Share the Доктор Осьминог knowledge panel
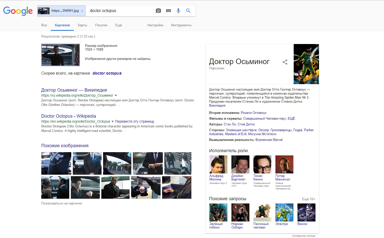 tap(285, 62)
